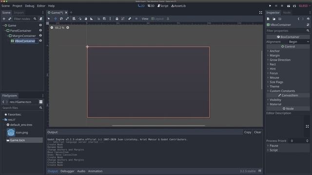Open the Scene menu

coord(5,6)
